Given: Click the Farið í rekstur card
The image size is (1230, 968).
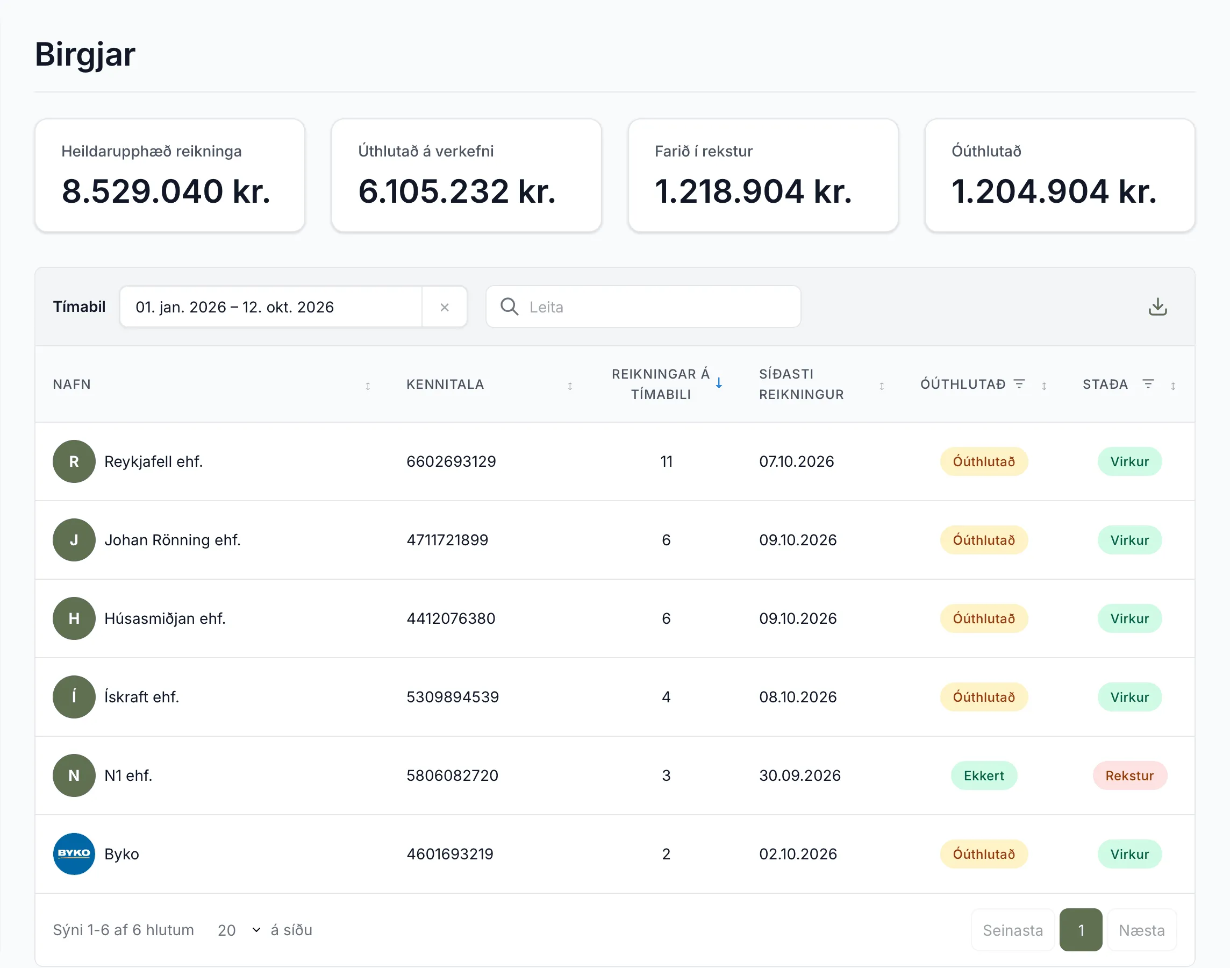Looking at the screenshot, I should tap(763, 176).
